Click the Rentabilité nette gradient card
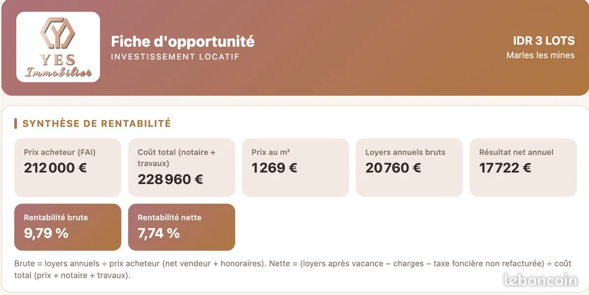The width and height of the screenshot is (589, 295). tap(182, 227)
